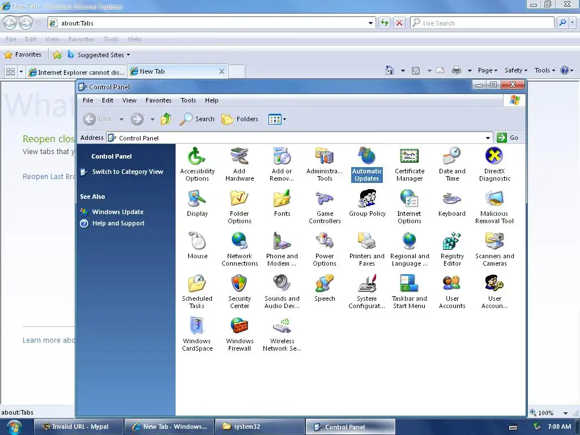Open the Windows Firewall applet

[x=240, y=334]
